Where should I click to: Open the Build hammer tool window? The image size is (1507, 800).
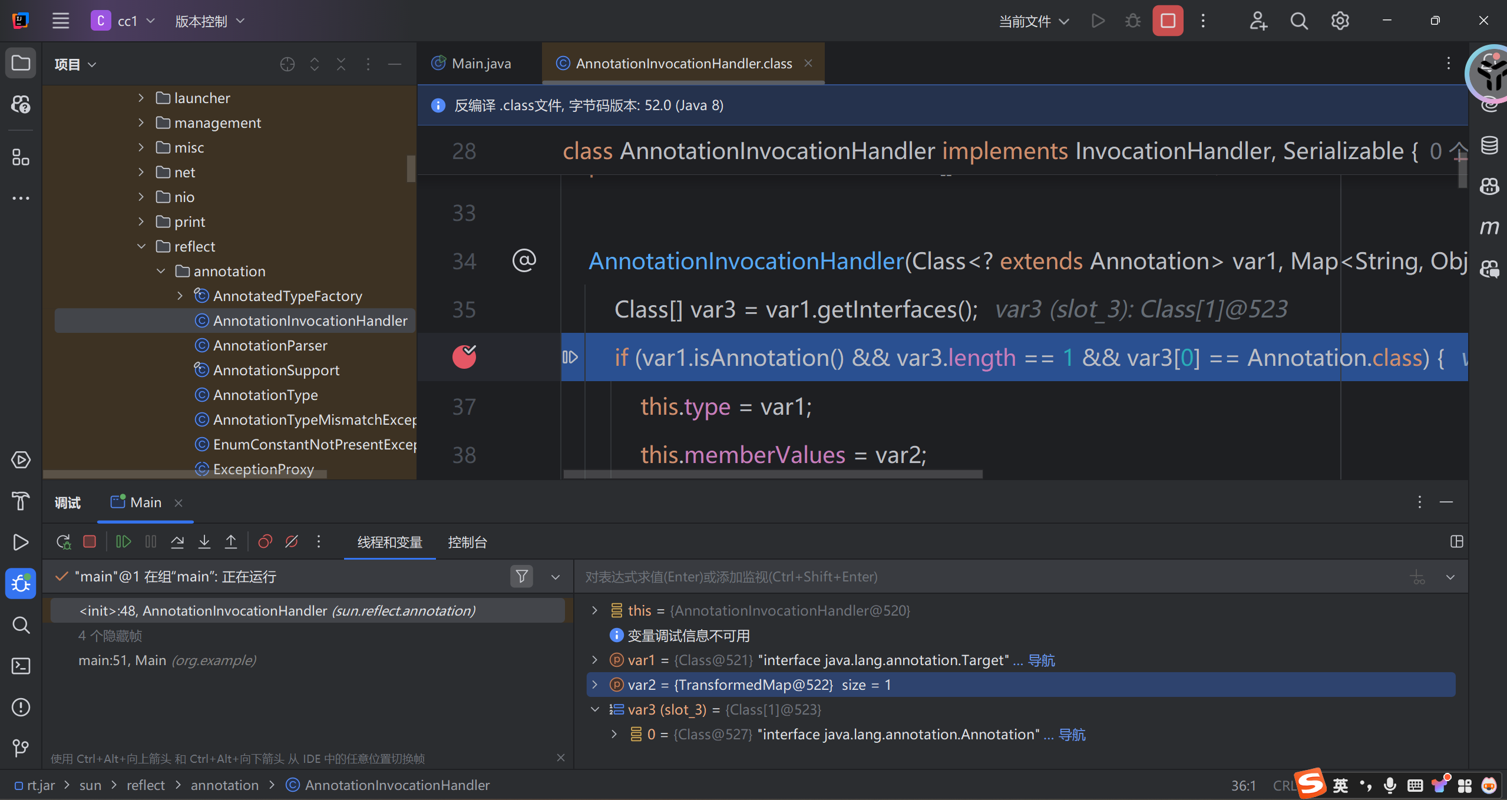click(x=21, y=501)
